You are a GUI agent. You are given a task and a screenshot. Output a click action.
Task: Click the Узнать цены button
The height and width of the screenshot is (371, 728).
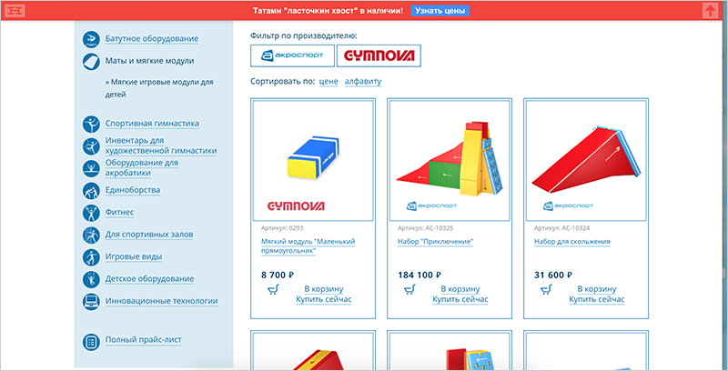pyautogui.click(x=440, y=11)
